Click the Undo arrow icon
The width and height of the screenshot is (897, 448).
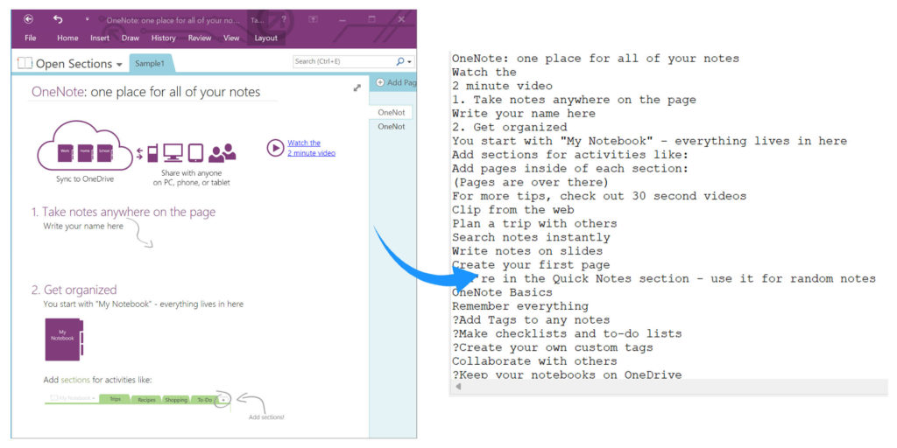pos(58,19)
